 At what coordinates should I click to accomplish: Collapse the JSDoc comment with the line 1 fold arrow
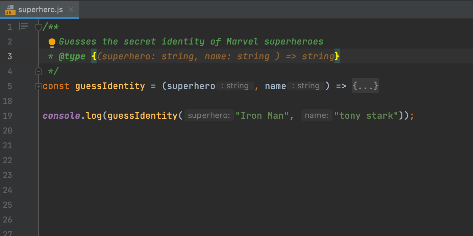38,28
